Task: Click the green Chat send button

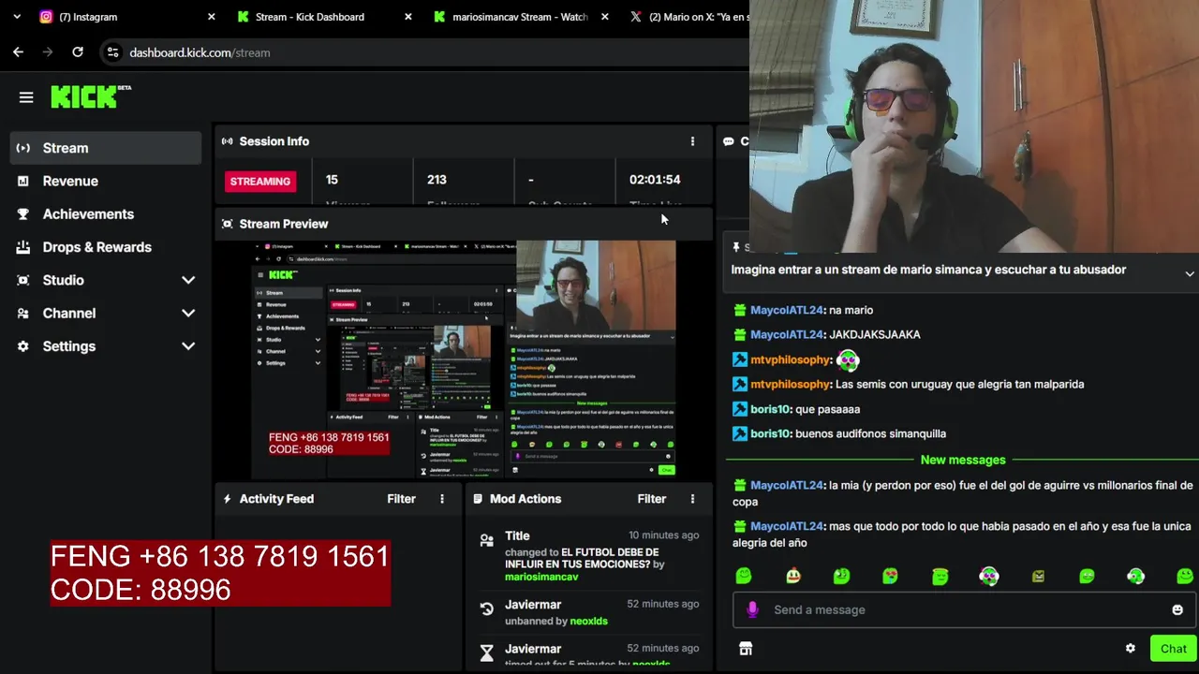Action: (1173, 649)
